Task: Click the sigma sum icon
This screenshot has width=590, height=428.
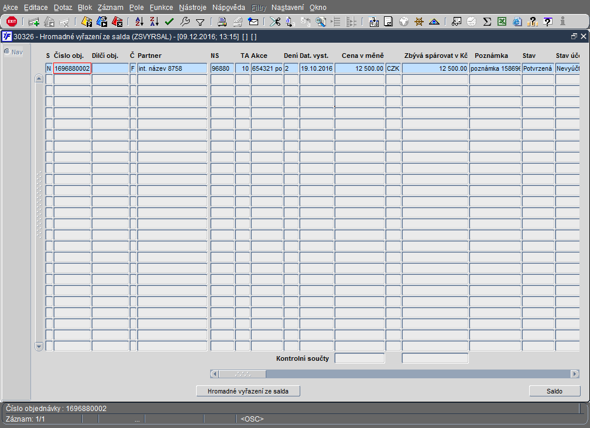Action: [x=487, y=22]
